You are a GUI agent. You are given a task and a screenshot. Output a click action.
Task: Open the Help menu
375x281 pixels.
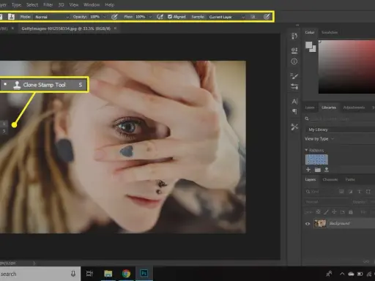point(109,4)
